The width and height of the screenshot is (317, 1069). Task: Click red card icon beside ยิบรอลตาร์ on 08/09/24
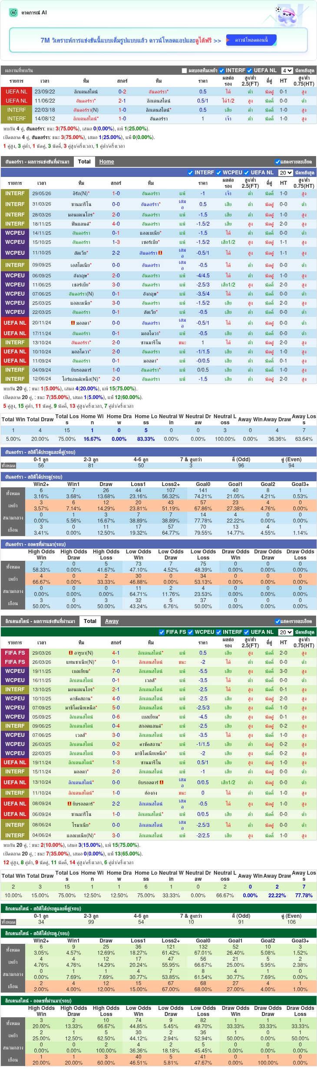click(x=69, y=804)
